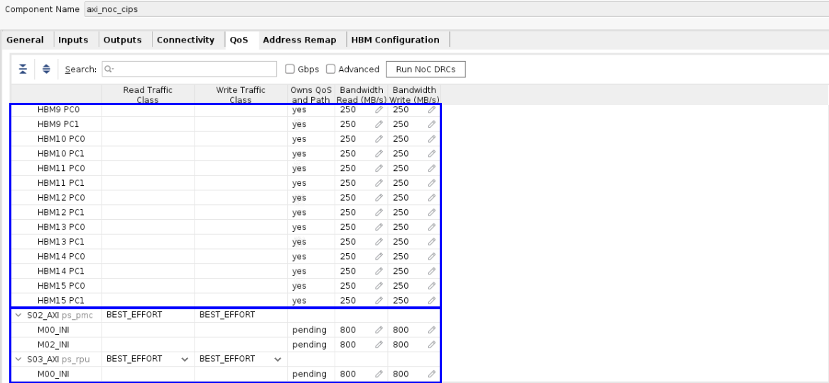This screenshot has height=383, width=829.
Task: Edit HBM9 PC1 write bandwidth pencil icon
Action: [431, 123]
